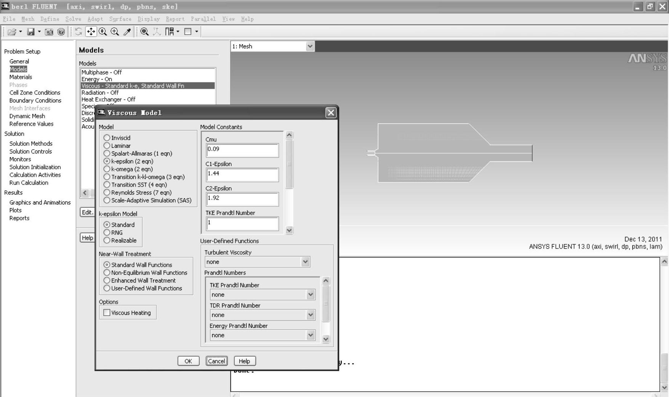Open dropdown arrow beside graphics window icon
669x397 pixels.
click(x=197, y=32)
